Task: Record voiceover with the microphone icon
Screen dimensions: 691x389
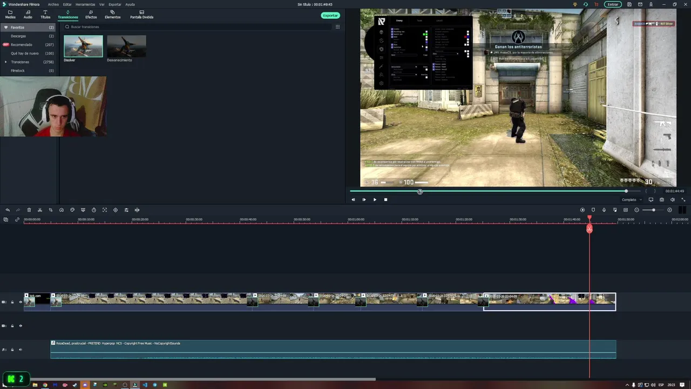Action: [x=604, y=210]
